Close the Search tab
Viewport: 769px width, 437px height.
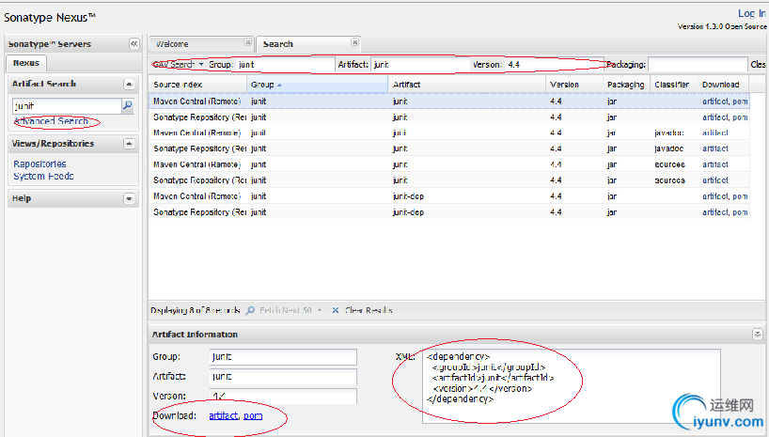(354, 43)
